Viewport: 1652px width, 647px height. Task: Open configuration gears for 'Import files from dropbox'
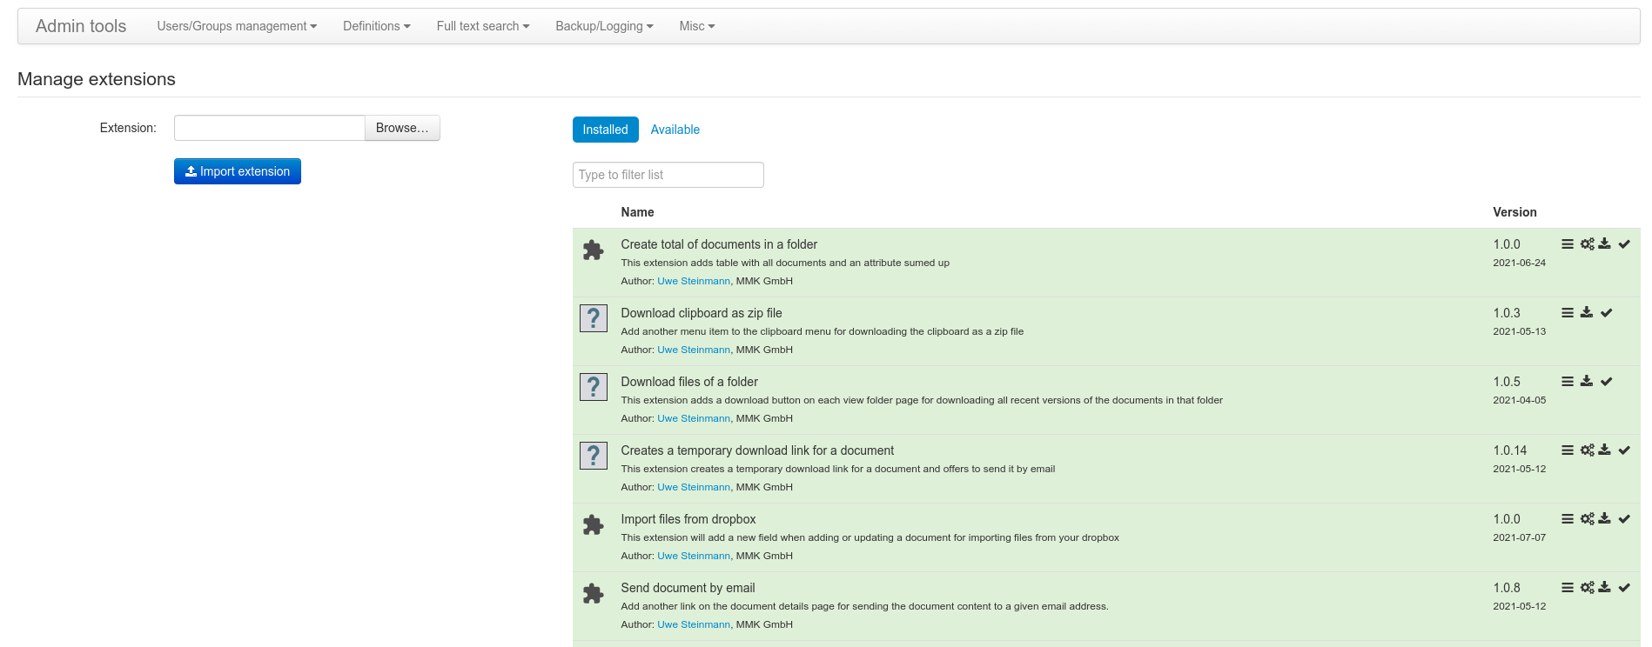click(x=1587, y=519)
